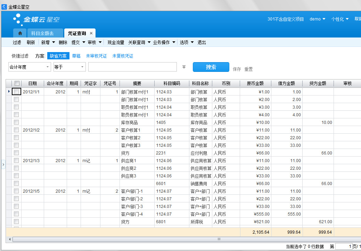Toggle the select-all checkbox in header
The height and width of the screenshot is (251, 361).
[x=17, y=83]
